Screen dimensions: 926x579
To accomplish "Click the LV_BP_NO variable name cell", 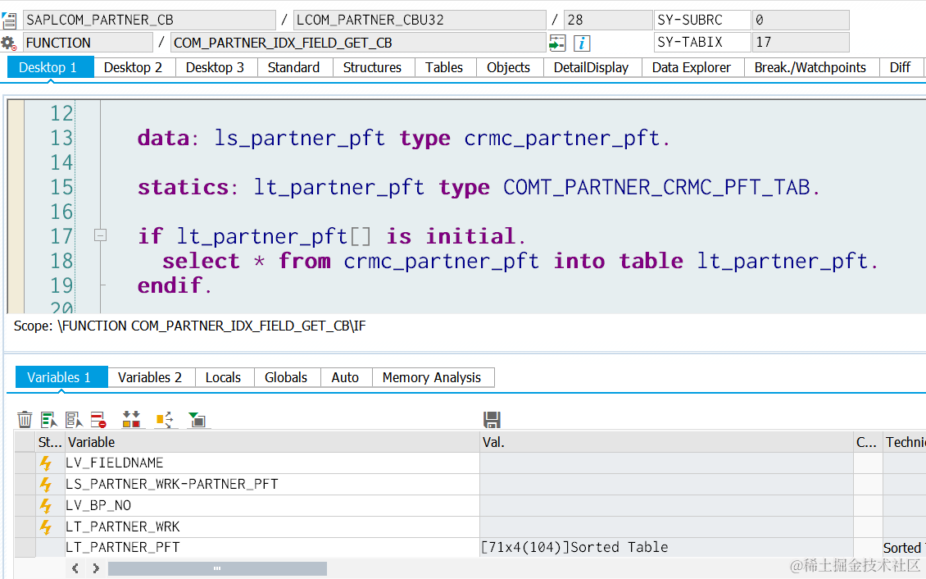I will tap(272, 506).
